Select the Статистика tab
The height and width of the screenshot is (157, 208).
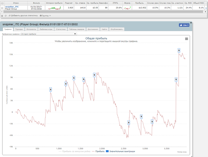tap(61, 29)
